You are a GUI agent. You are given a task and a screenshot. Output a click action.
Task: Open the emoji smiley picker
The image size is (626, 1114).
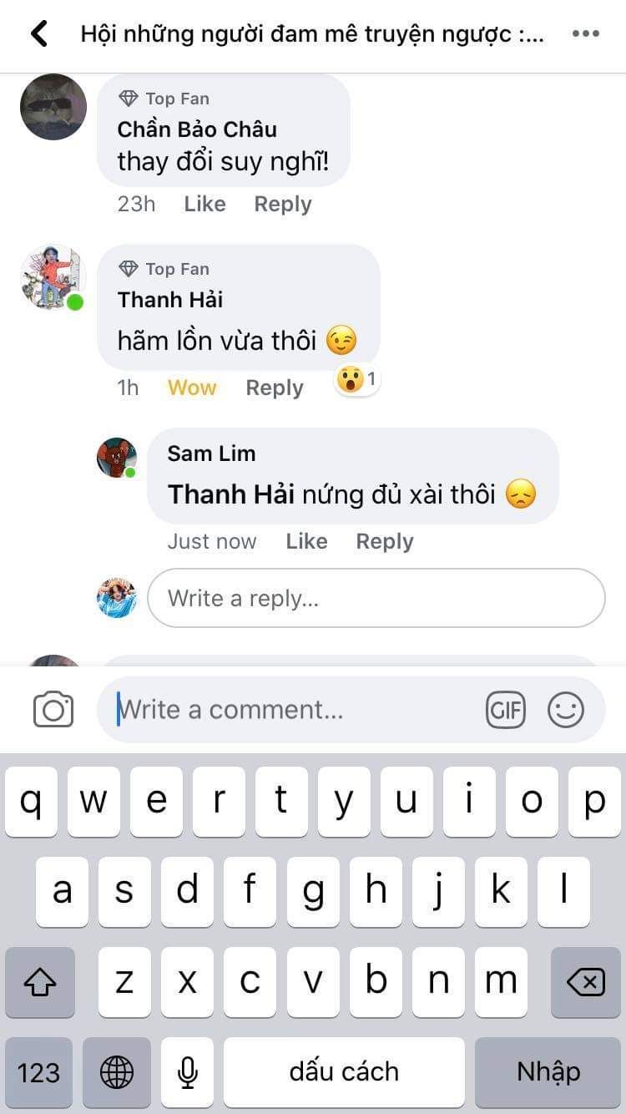point(566,711)
